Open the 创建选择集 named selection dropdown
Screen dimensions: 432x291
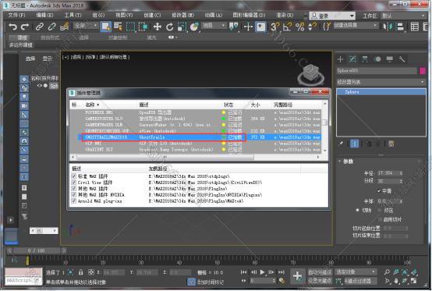coord(356,25)
